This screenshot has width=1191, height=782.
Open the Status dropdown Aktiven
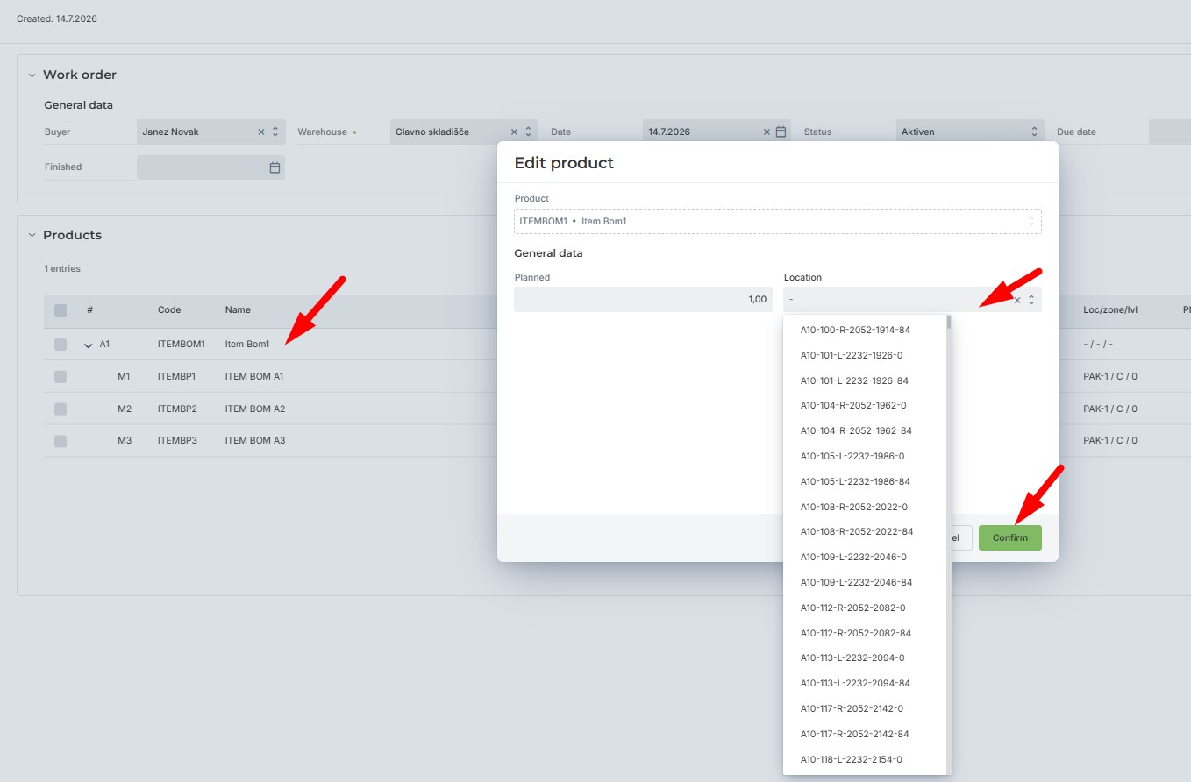(970, 132)
